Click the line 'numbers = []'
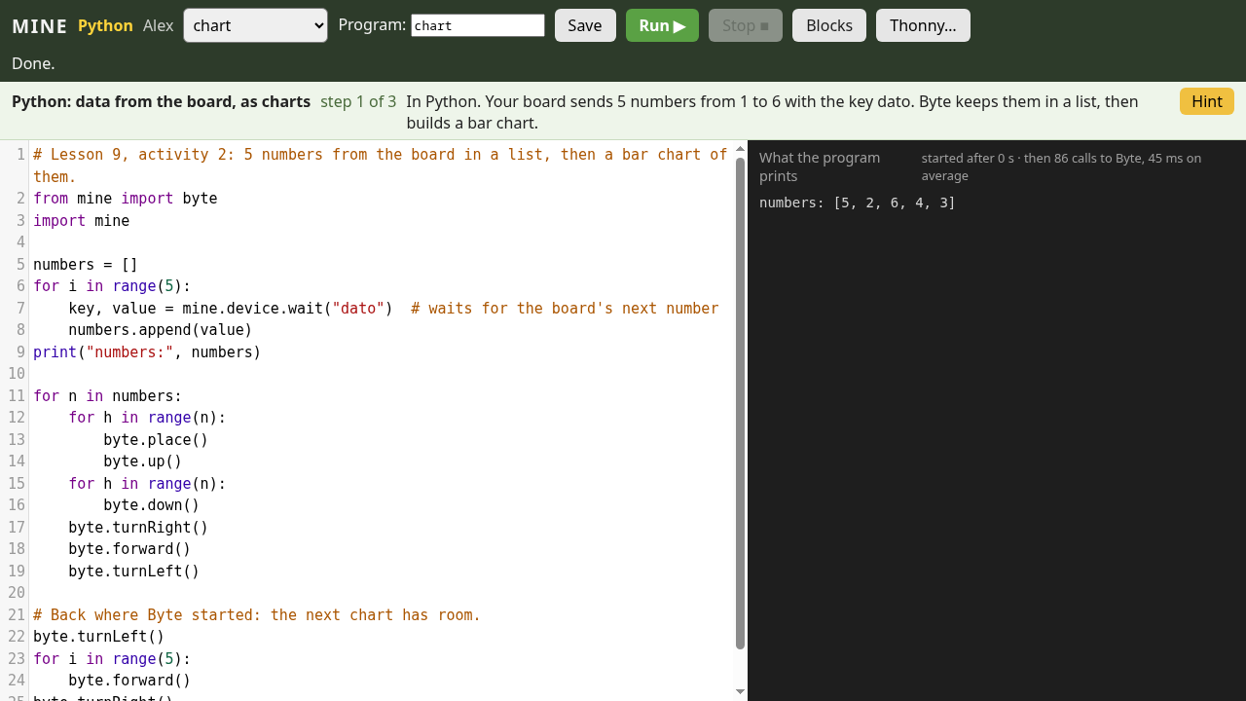Viewport: 1246px width, 701px height. [x=86, y=265]
